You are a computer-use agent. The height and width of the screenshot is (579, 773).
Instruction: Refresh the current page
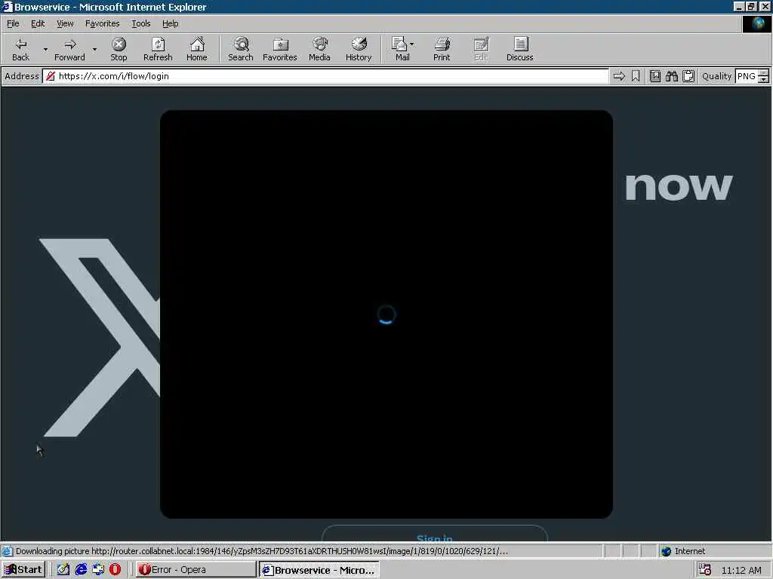(x=158, y=49)
